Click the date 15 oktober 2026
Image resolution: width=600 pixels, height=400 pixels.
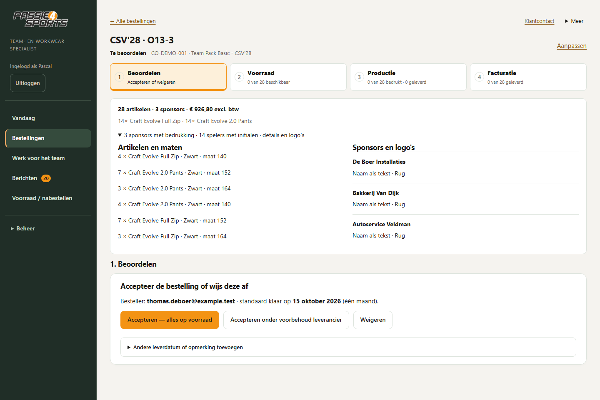317,301
